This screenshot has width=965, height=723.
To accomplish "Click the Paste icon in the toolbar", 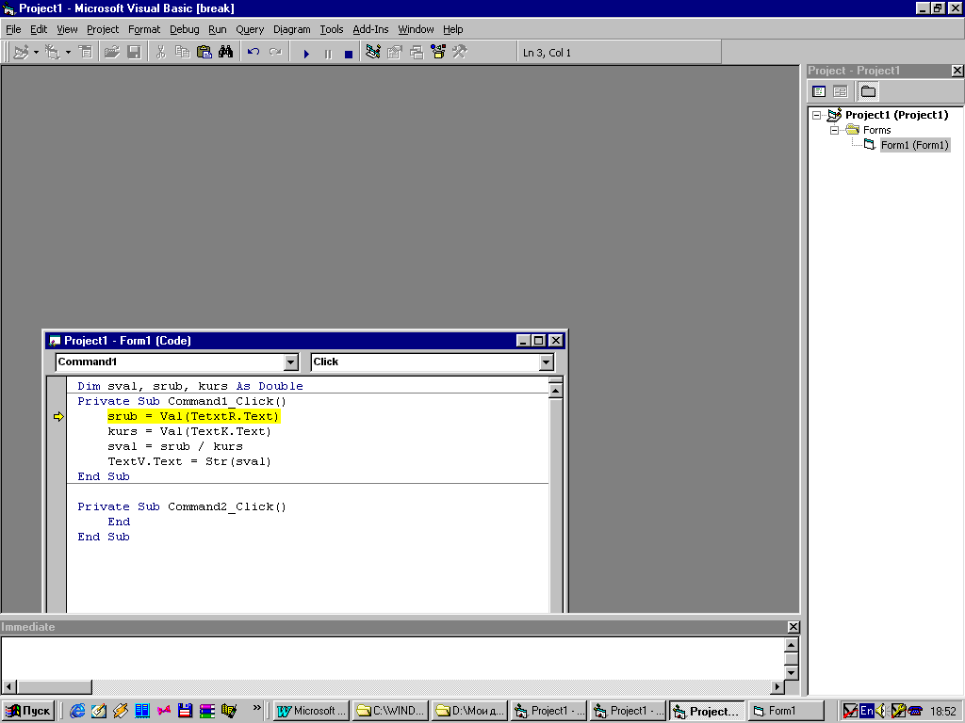I will pyautogui.click(x=204, y=53).
